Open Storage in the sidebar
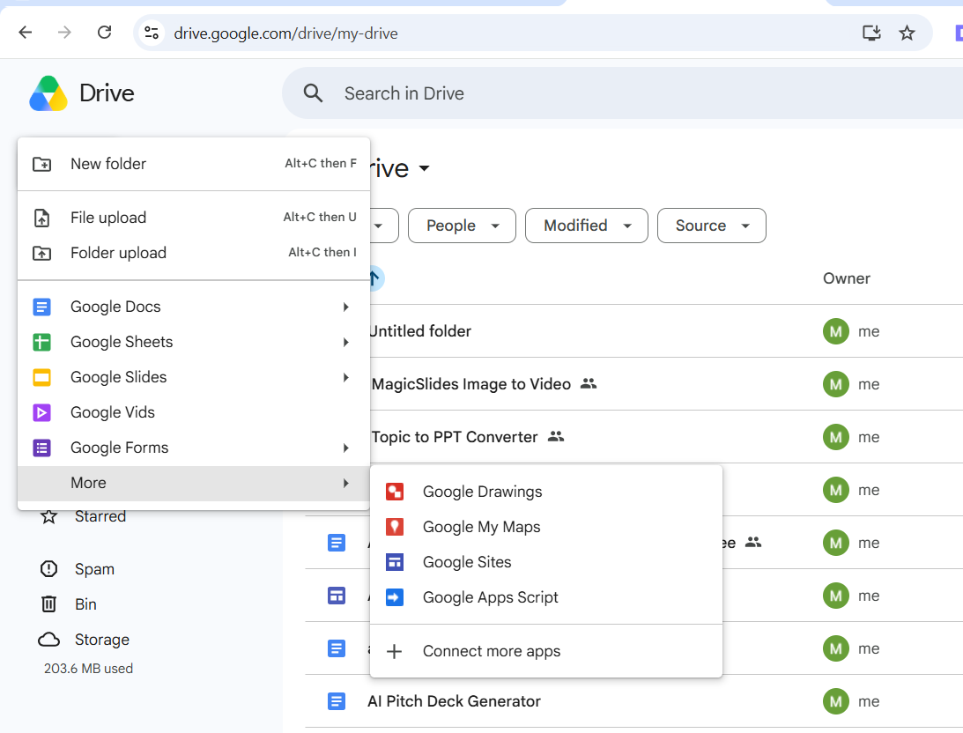Screen dimensions: 963x733 point(102,640)
